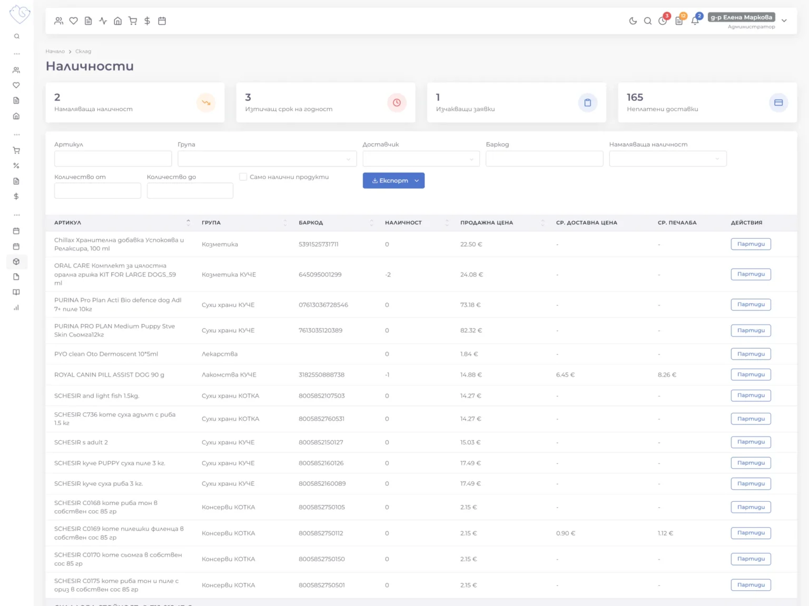Open Партиди for Chillax row

pyautogui.click(x=751, y=244)
